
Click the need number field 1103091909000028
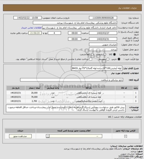click(103, 18)
